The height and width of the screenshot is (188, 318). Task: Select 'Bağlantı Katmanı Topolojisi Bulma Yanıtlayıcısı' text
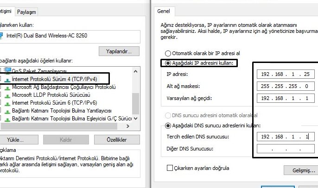(x=62, y=111)
